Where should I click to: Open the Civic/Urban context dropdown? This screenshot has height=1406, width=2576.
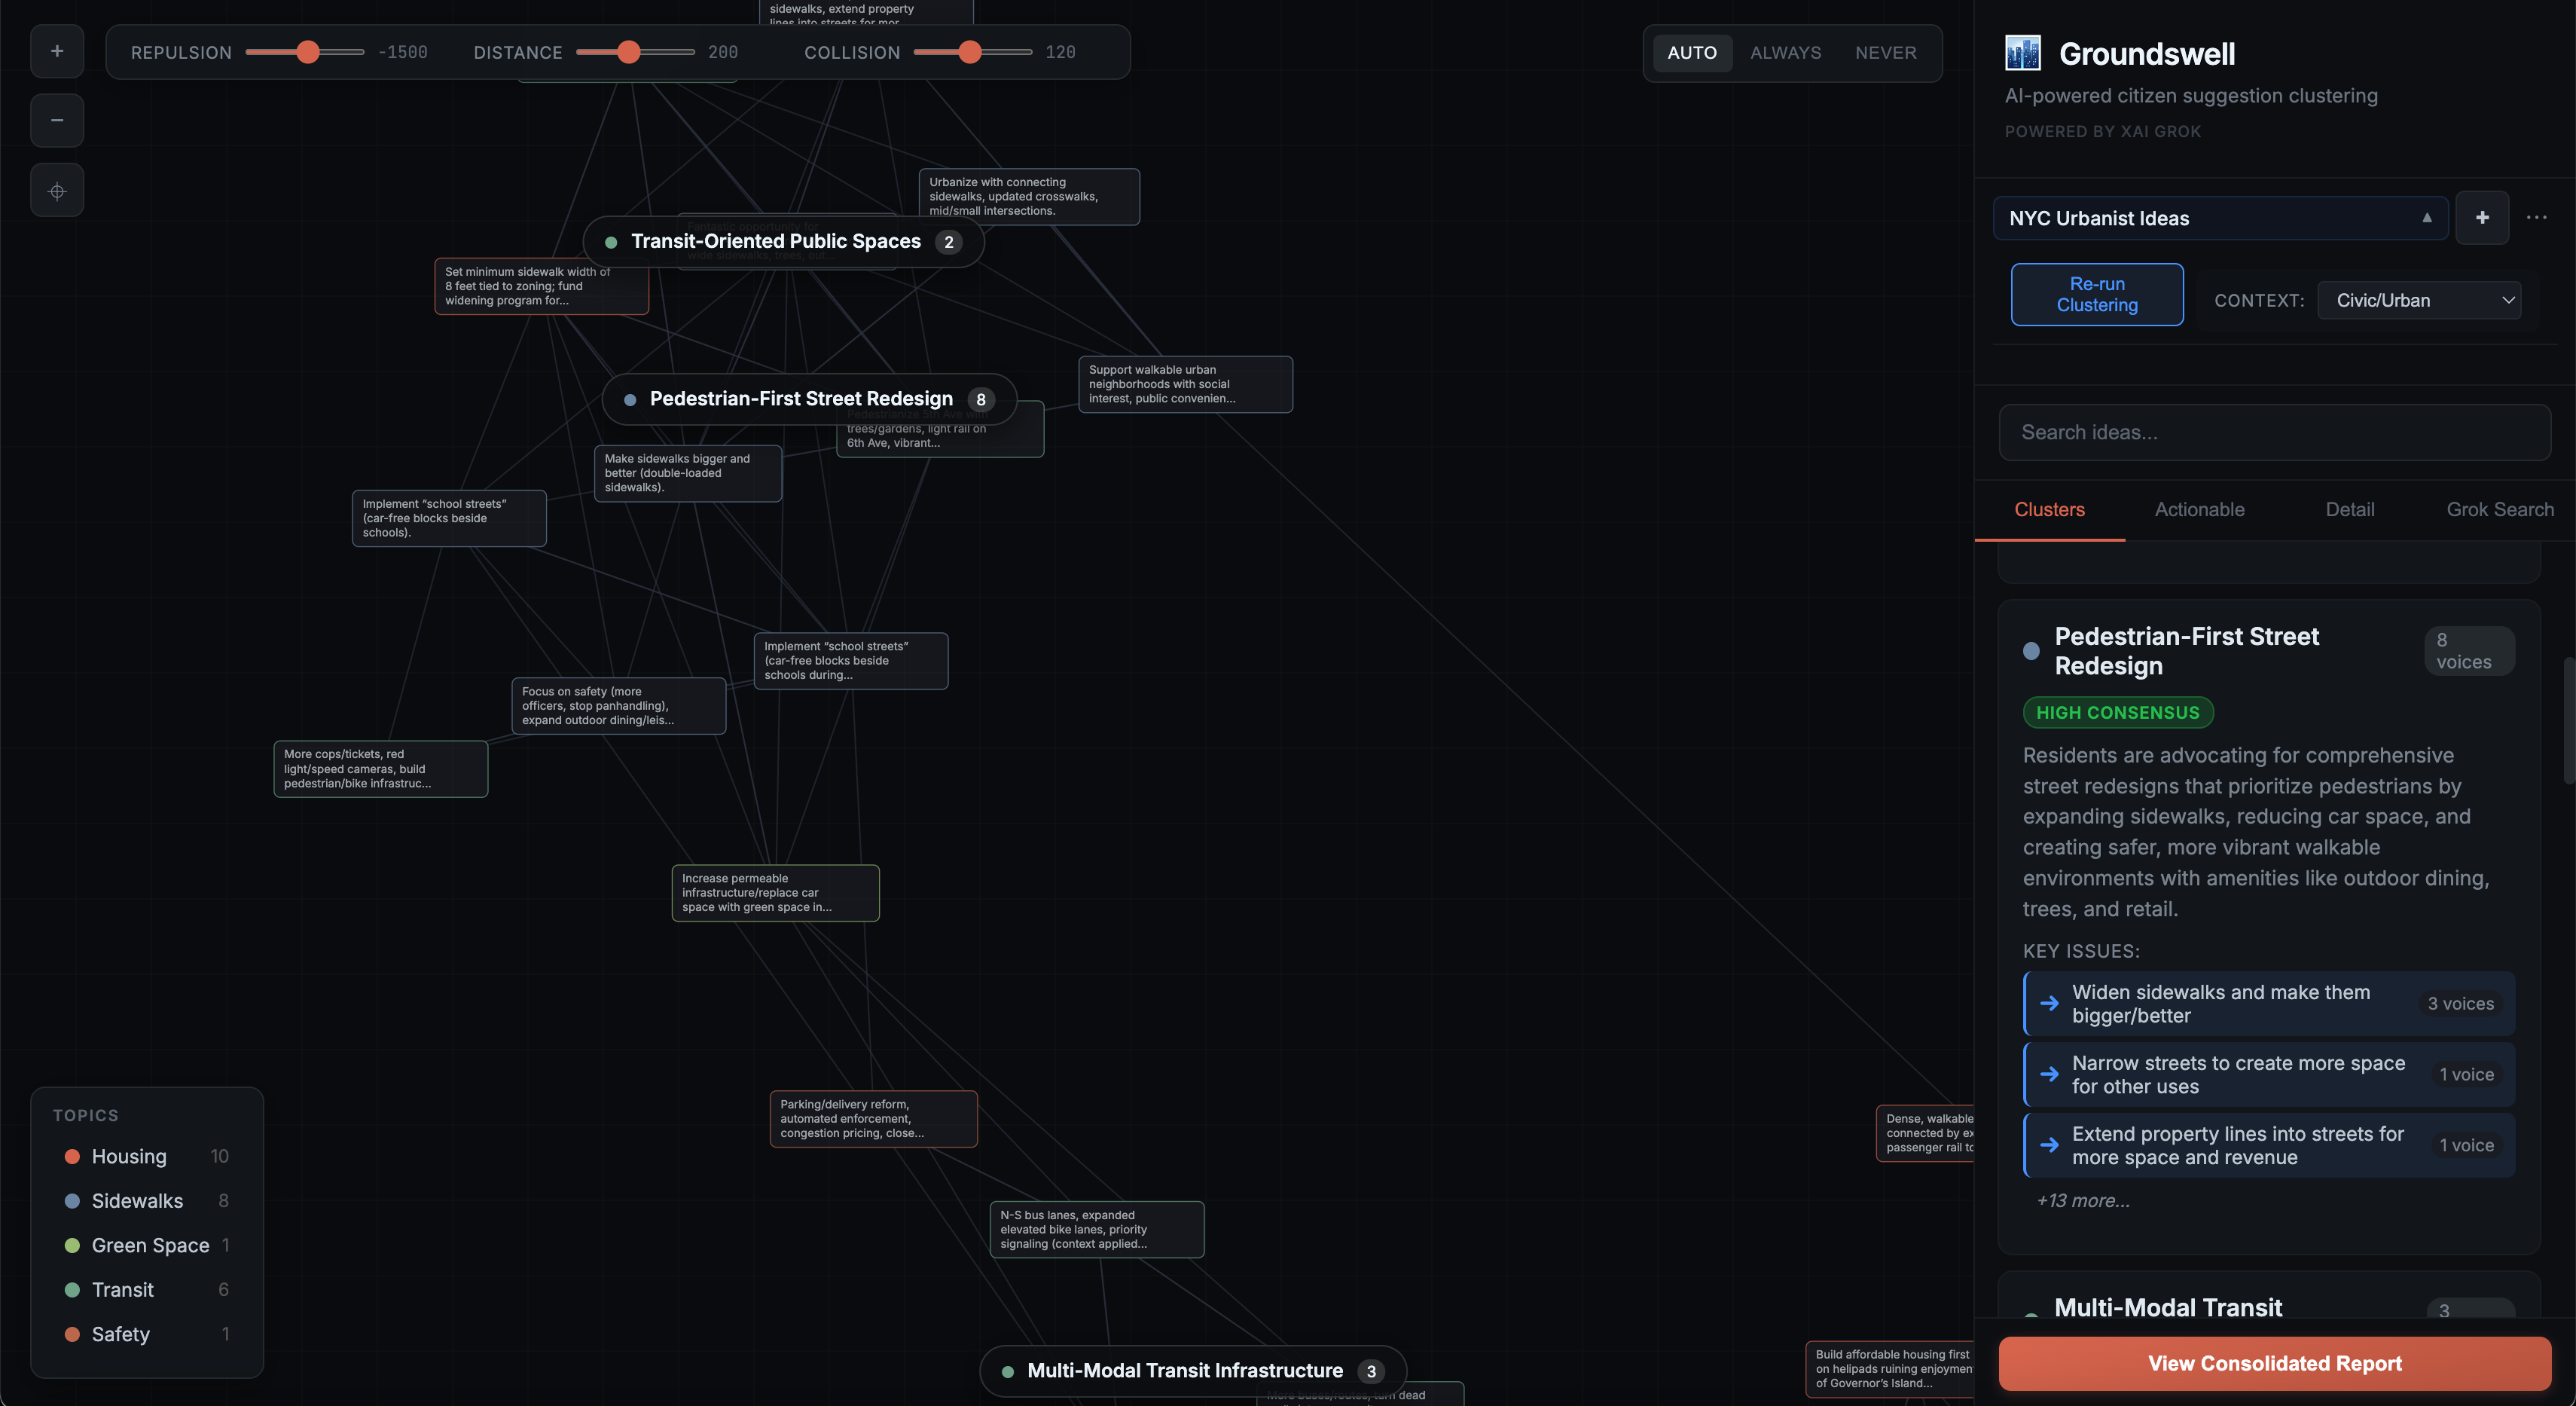coord(2419,300)
